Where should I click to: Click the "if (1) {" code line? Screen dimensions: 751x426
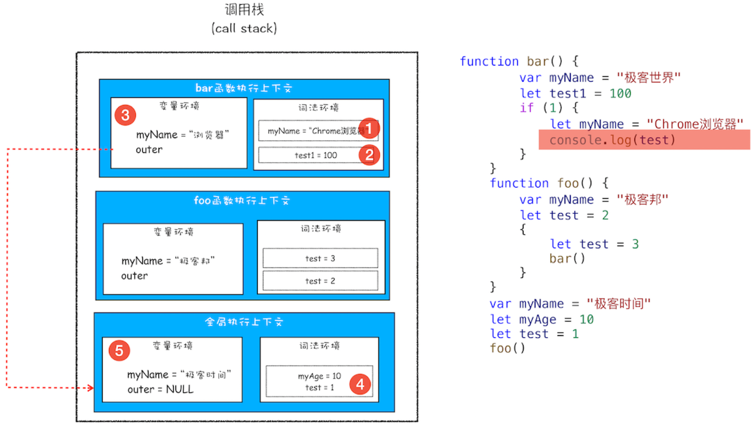549,108
